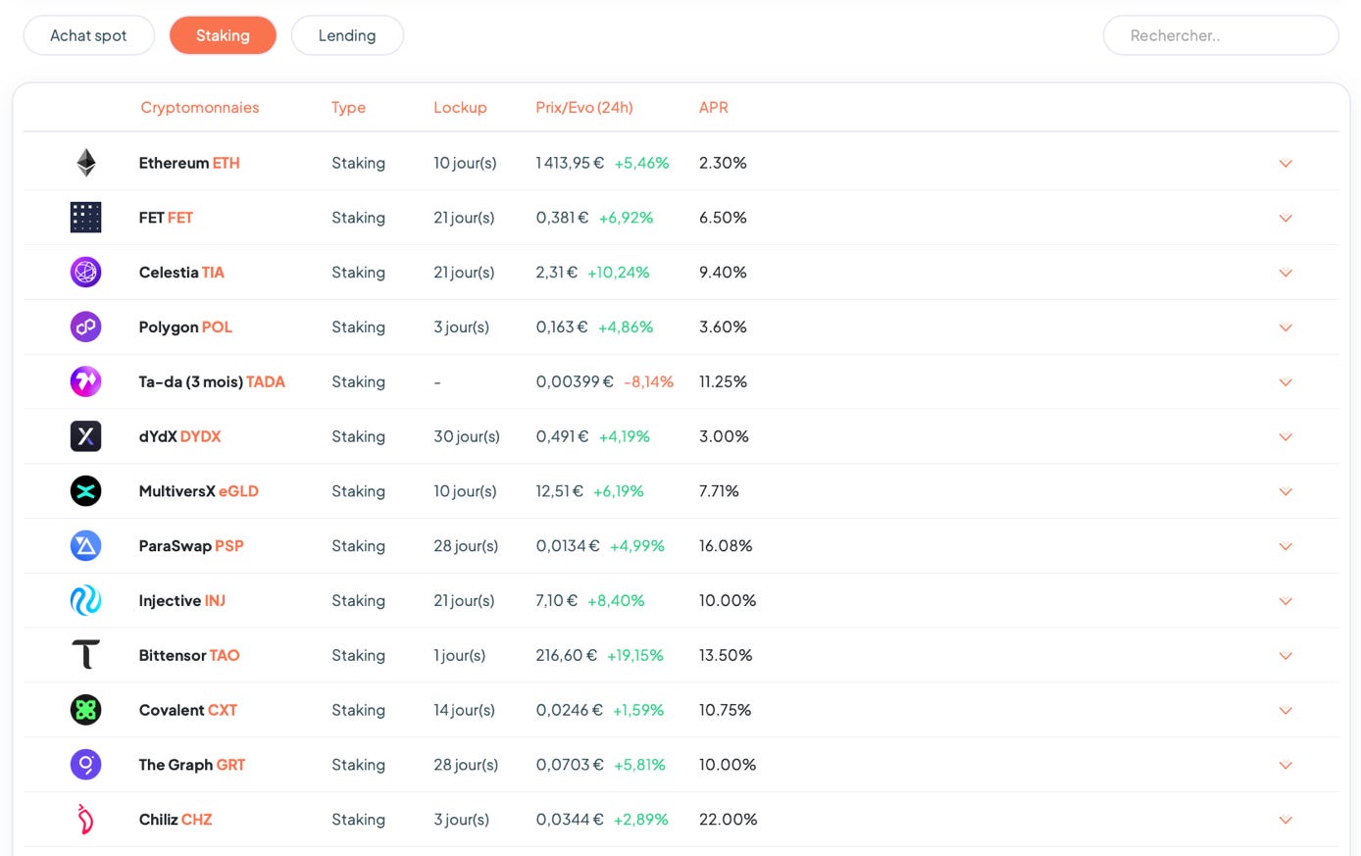Image resolution: width=1361 pixels, height=856 pixels.
Task: Click the Polygon purple link icon
Action: coord(86,327)
